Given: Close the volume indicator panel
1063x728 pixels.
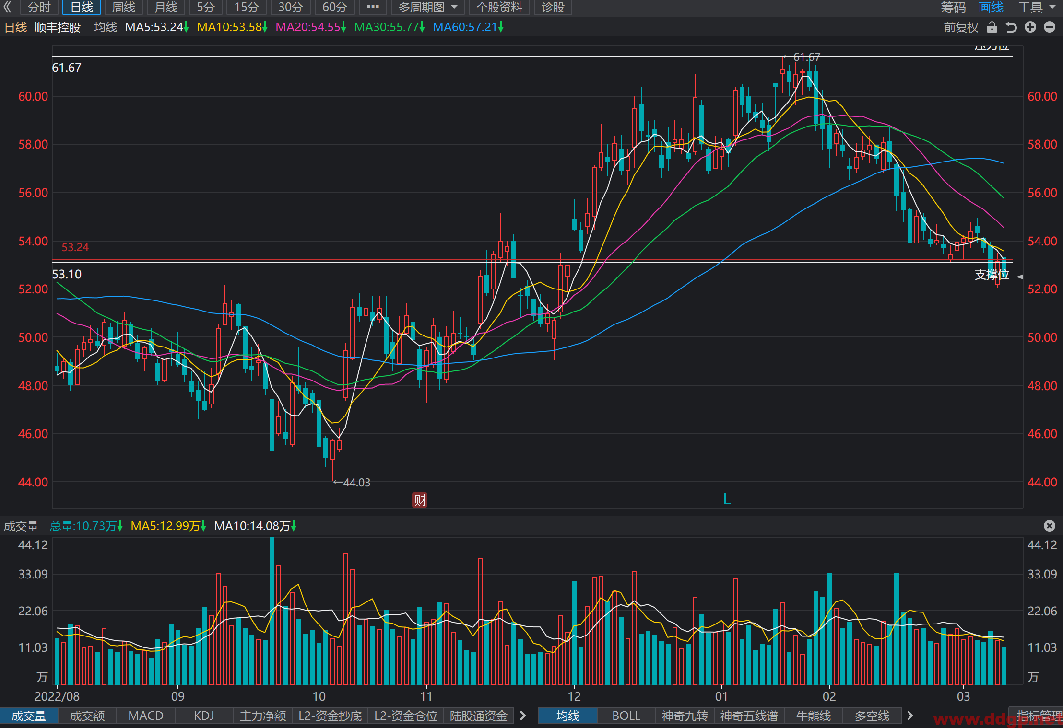Looking at the screenshot, I should click(1050, 526).
